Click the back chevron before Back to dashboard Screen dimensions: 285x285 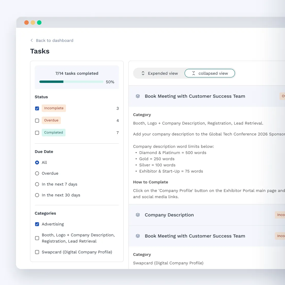click(31, 40)
